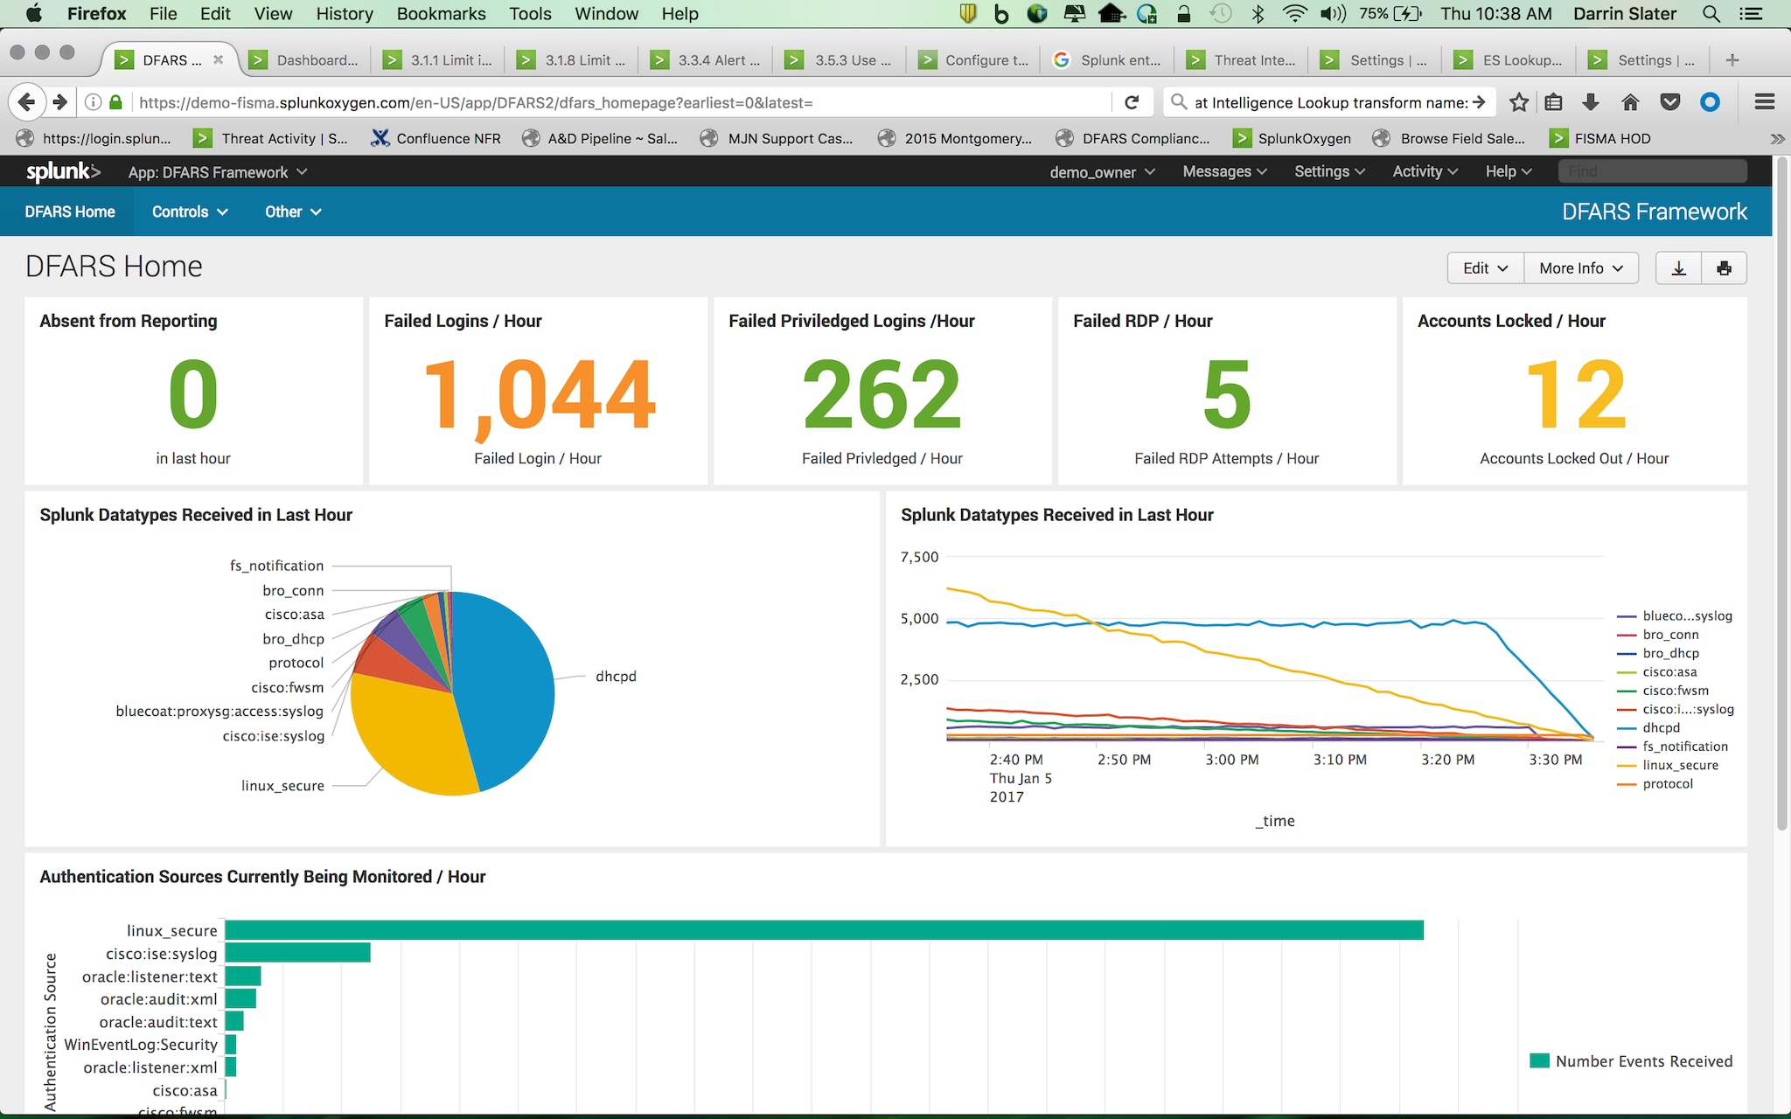Click the Firefox home icon

[x=1630, y=102]
